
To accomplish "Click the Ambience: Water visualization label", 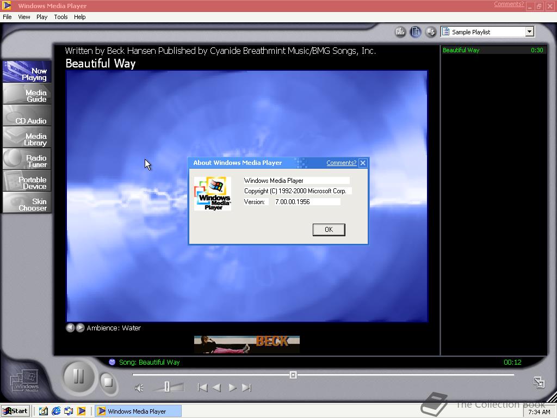I will tap(114, 328).
